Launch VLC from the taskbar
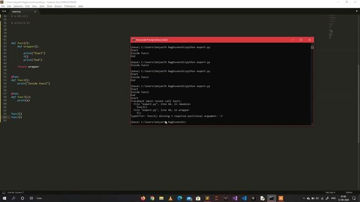360x202 pixels. [170, 198]
